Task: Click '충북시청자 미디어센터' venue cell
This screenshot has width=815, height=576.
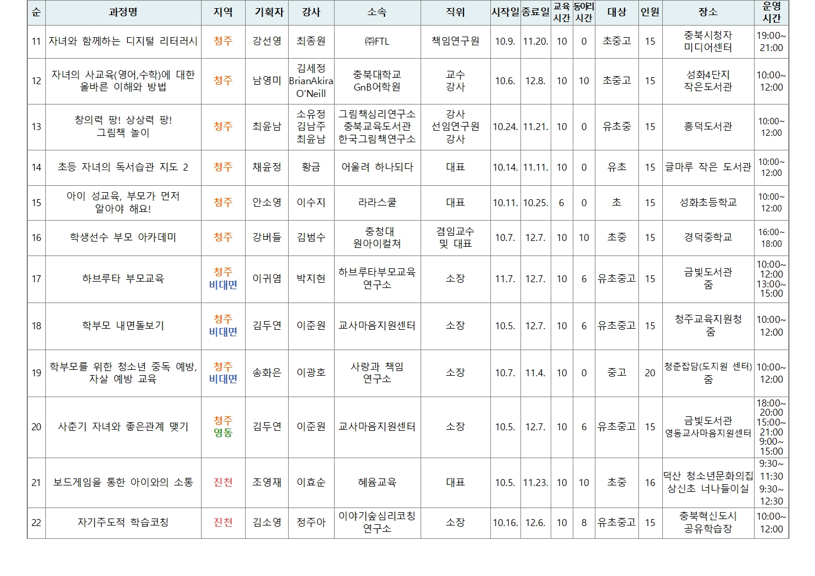Action: [x=708, y=41]
